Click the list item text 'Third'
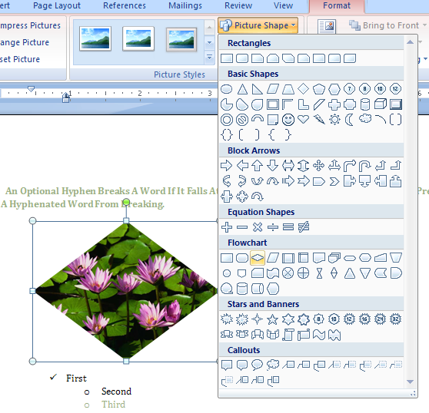The width and height of the screenshot is (429, 413). pos(113,405)
